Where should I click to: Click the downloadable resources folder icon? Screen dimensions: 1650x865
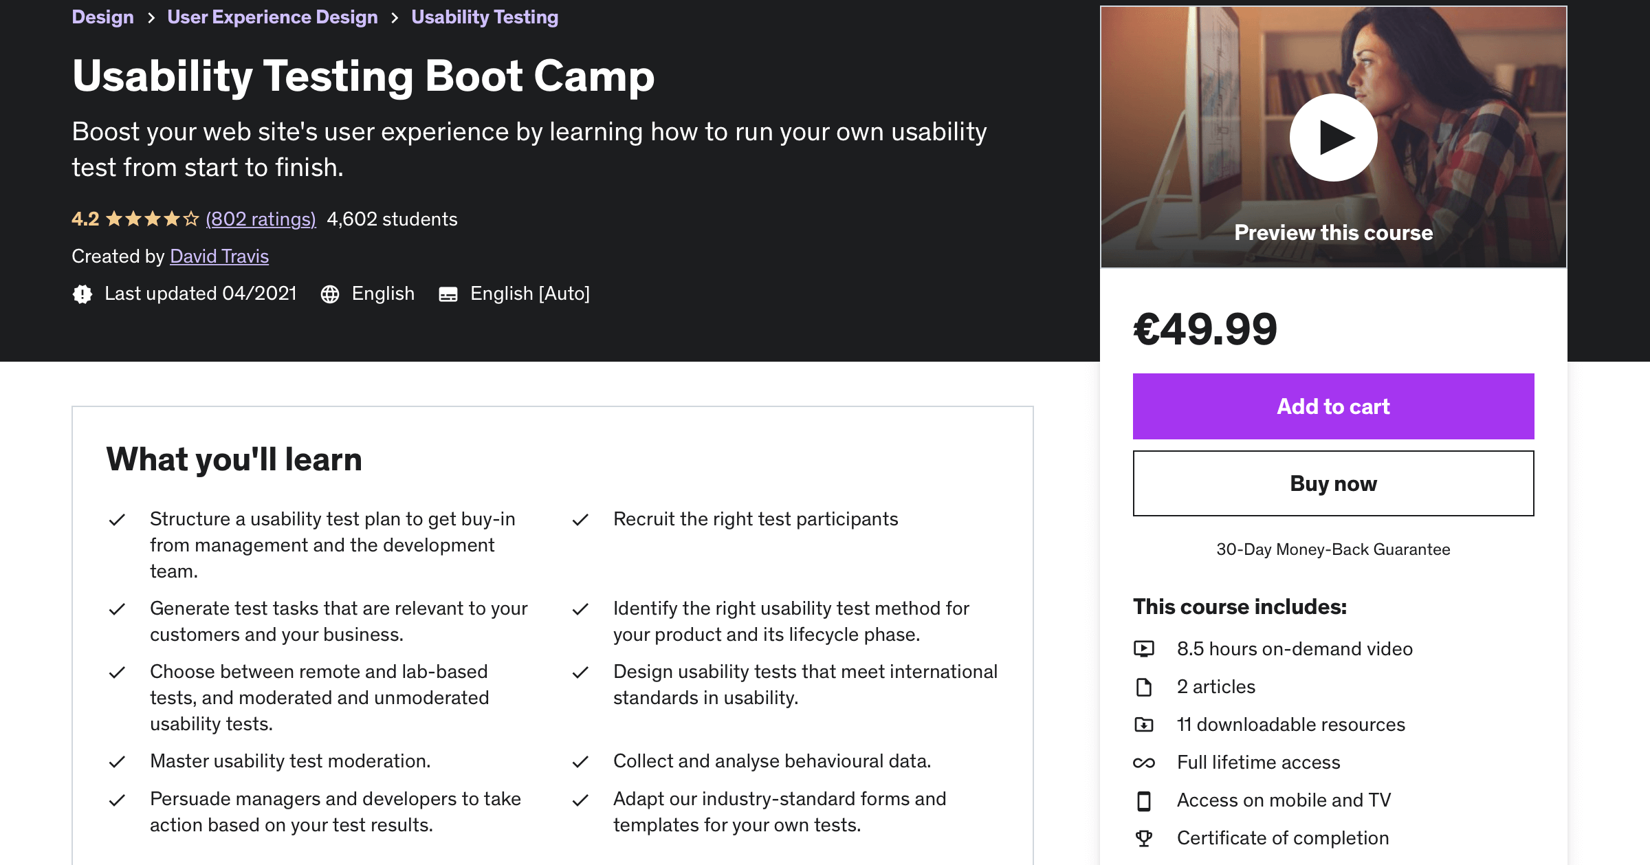pos(1144,725)
